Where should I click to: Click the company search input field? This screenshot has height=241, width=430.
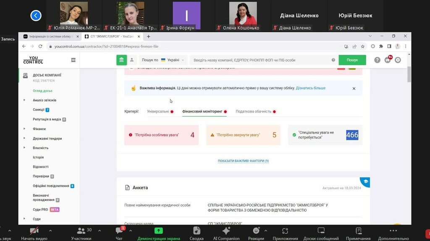[260, 60]
